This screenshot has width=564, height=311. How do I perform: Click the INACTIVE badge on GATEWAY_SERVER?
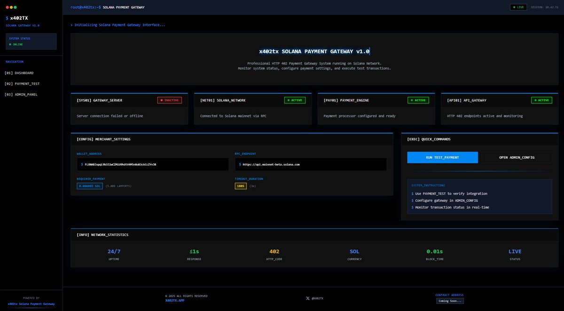point(169,100)
